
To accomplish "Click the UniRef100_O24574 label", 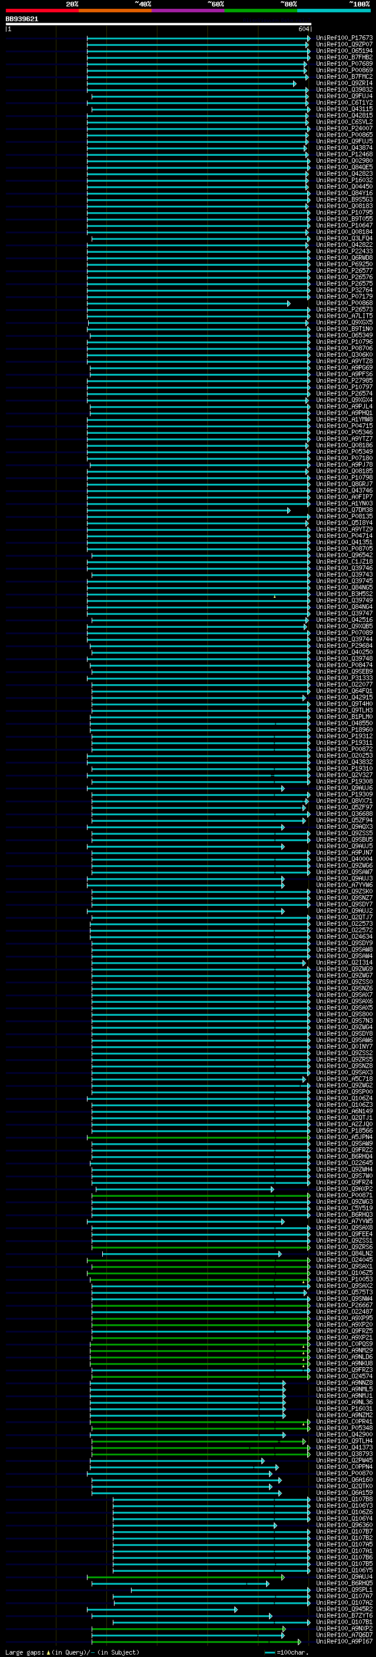I will tap(344, 1376).
